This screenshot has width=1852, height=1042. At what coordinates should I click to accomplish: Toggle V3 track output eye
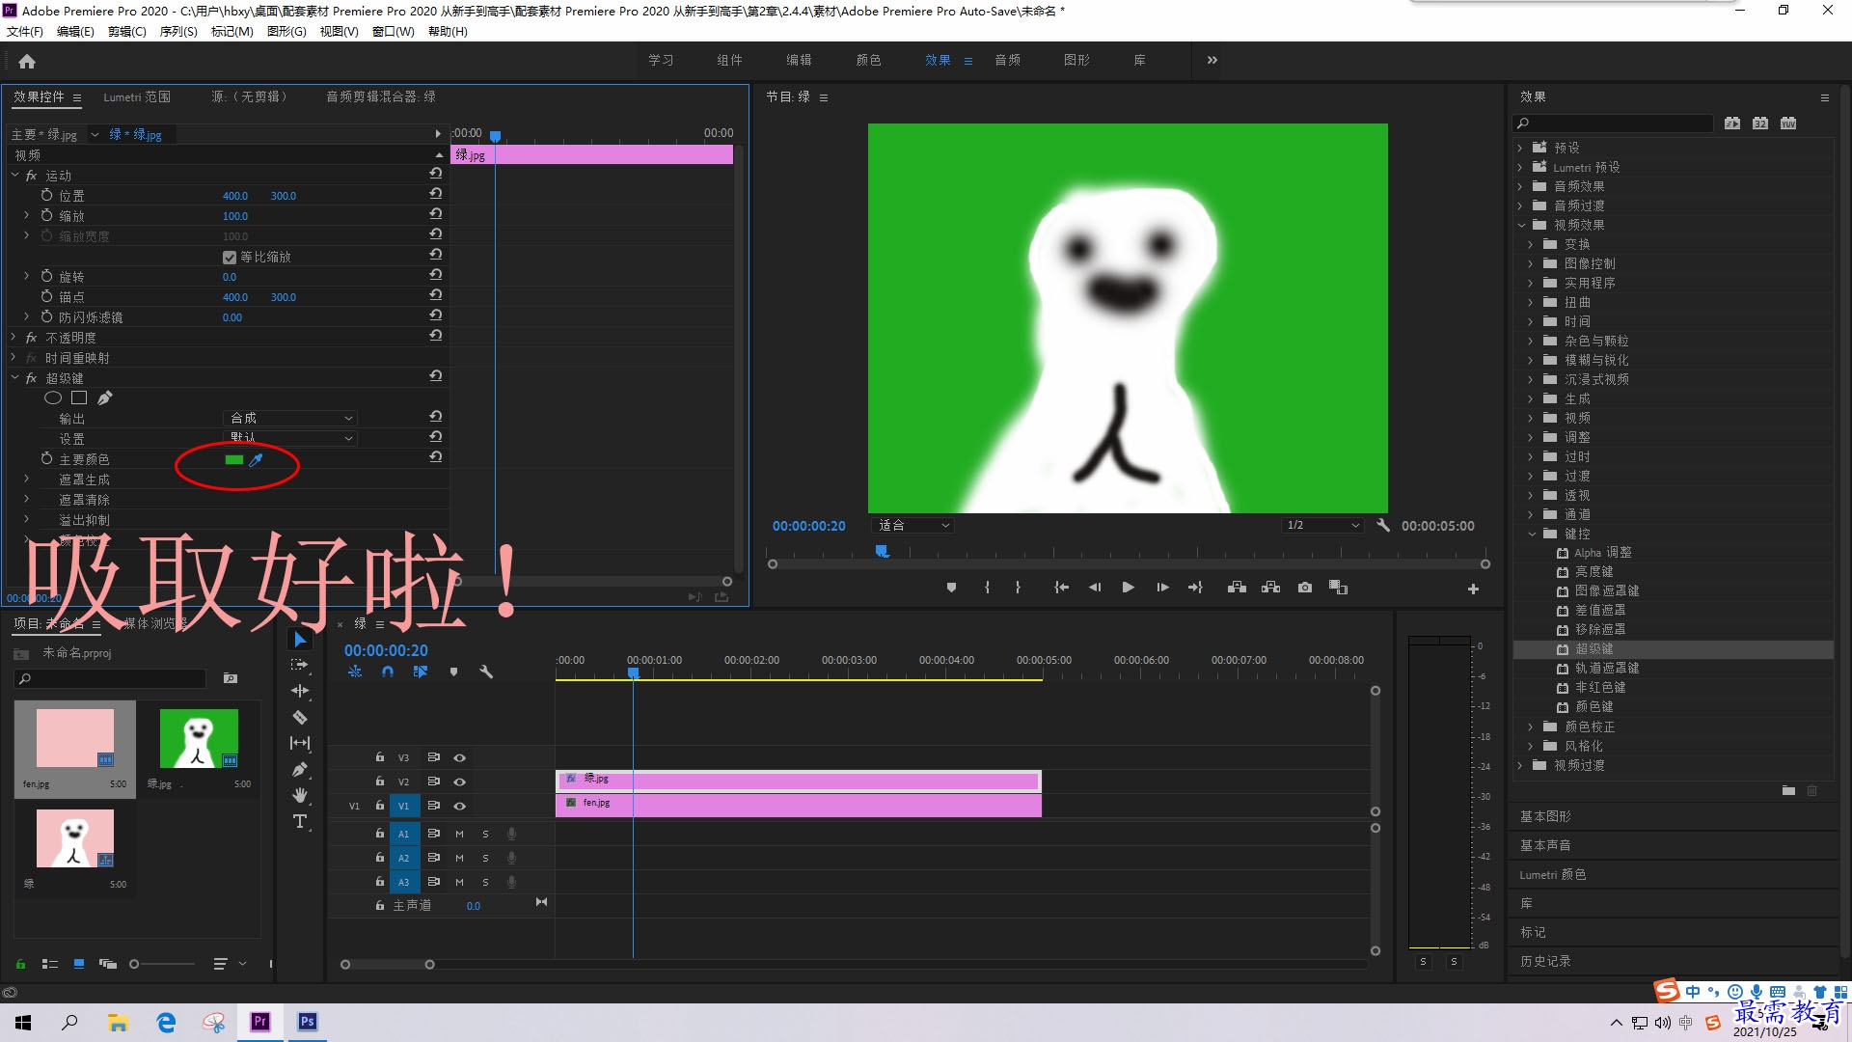pos(460,757)
